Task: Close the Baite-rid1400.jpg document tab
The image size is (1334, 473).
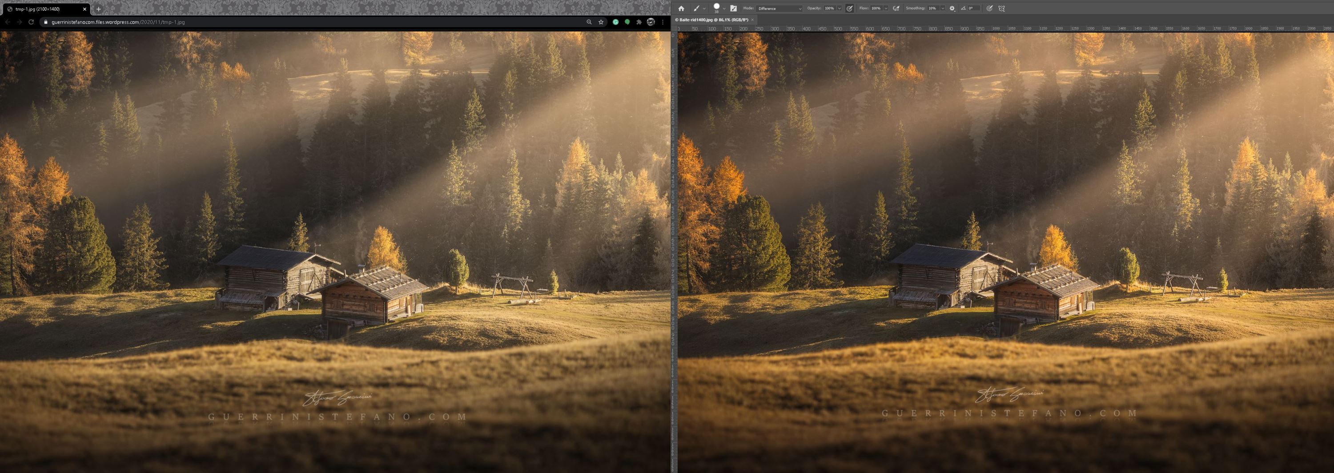Action: (x=752, y=20)
